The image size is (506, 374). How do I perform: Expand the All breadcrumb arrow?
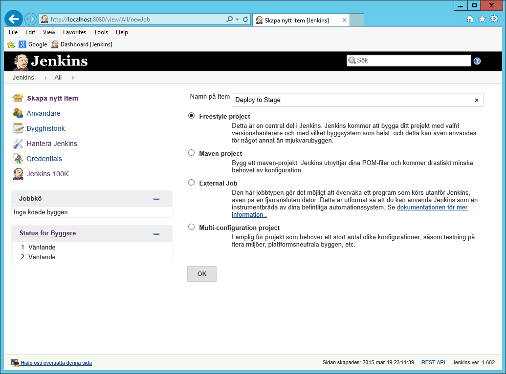(x=73, y=78)
